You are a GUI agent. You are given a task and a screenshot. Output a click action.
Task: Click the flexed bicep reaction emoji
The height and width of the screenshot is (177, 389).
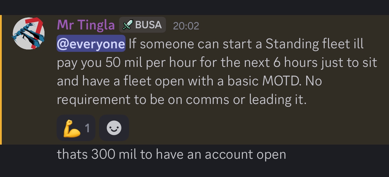pos(72,129)
